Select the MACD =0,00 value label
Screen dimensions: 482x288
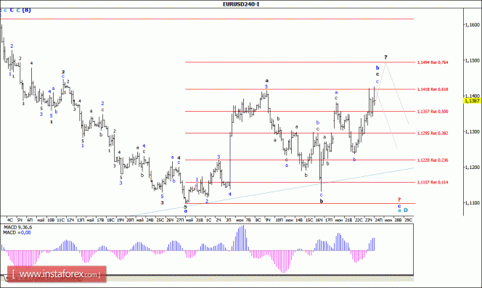point(17,233)
